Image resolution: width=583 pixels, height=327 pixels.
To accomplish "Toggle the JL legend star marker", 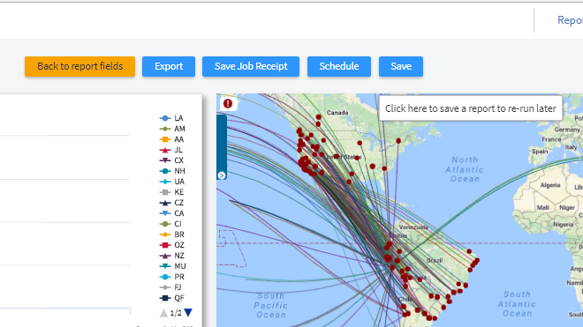I will click(165, 150).
